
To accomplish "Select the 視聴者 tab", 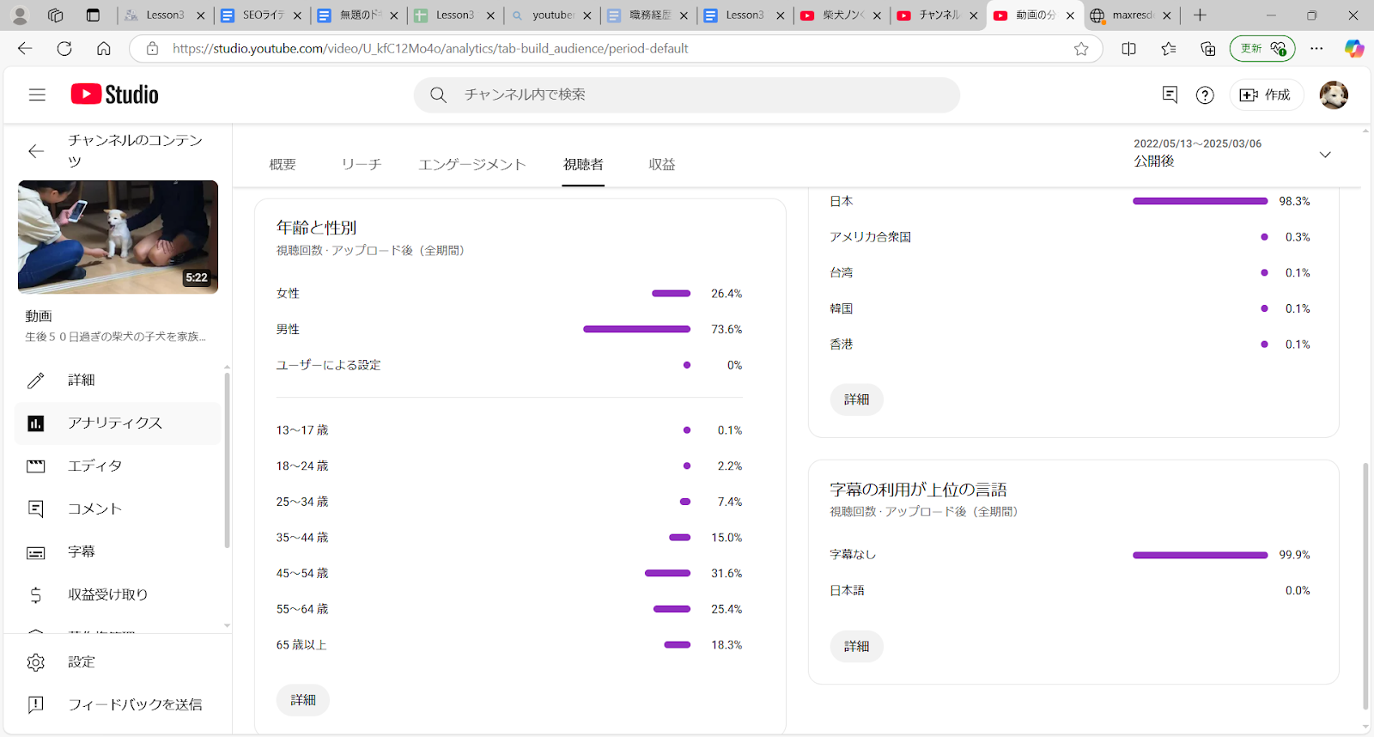I will coord(583,164).
